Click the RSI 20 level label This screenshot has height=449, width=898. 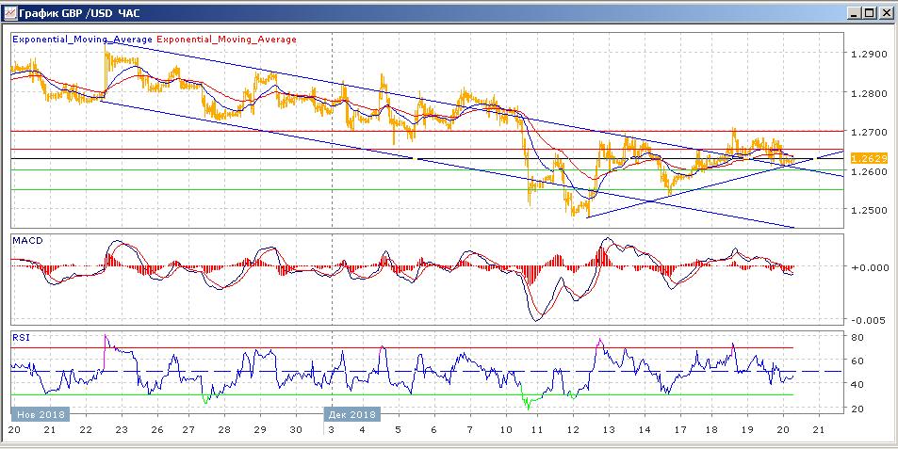tap(859, 409)
